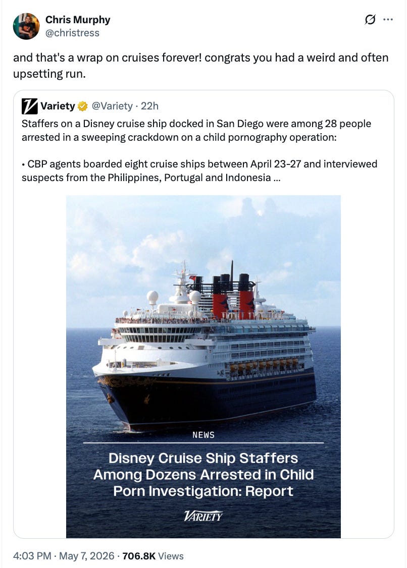Click the red ship funnels in photo
407x568 pixels.
coord(234,299)
